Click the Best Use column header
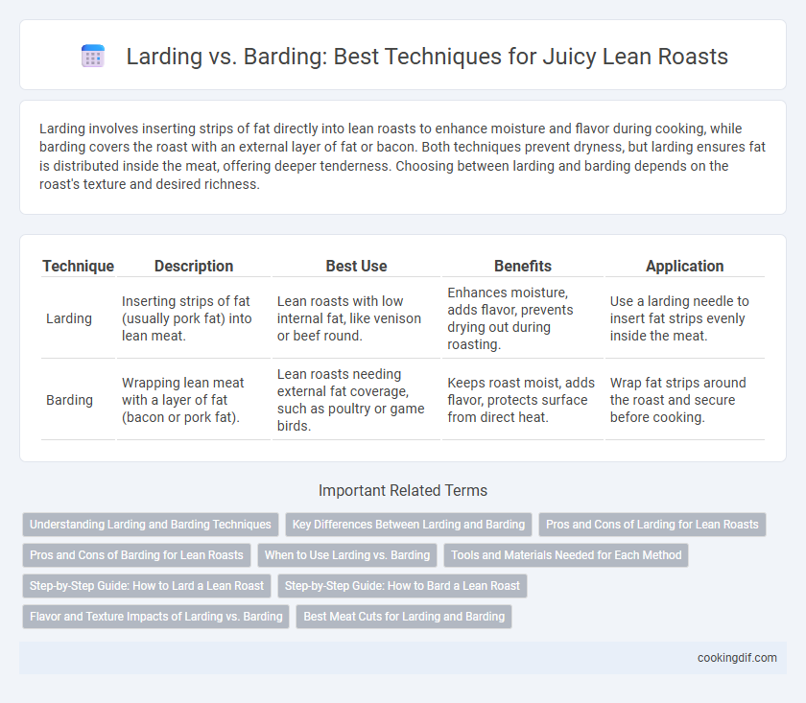The height and width of the screenshot is (703, 806). point(356,266)
